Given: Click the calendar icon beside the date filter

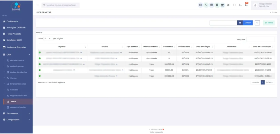Looking at the screenshot, I should click(240, 23).
